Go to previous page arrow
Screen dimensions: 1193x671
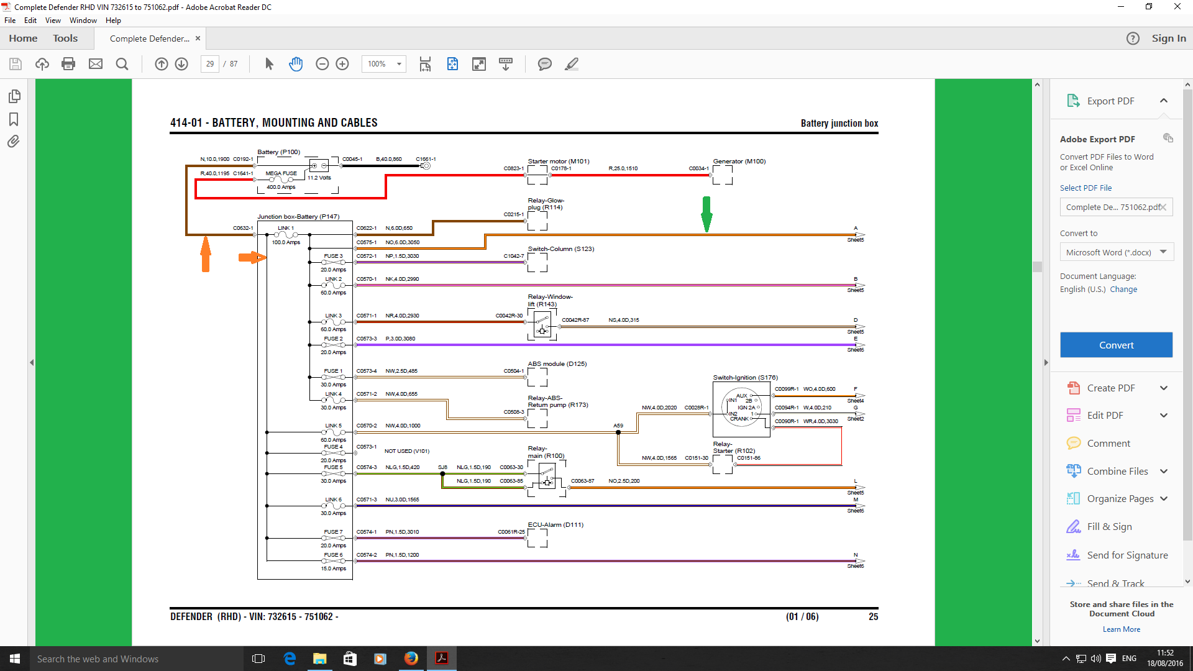coord(162,64)
